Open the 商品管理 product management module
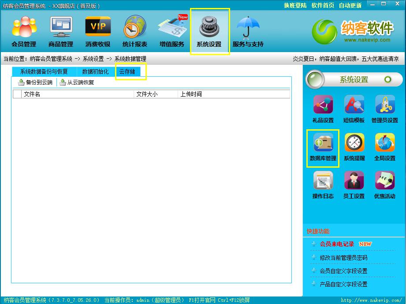The height and width of the screenshot is (304, 406). (x=61, y=32)
